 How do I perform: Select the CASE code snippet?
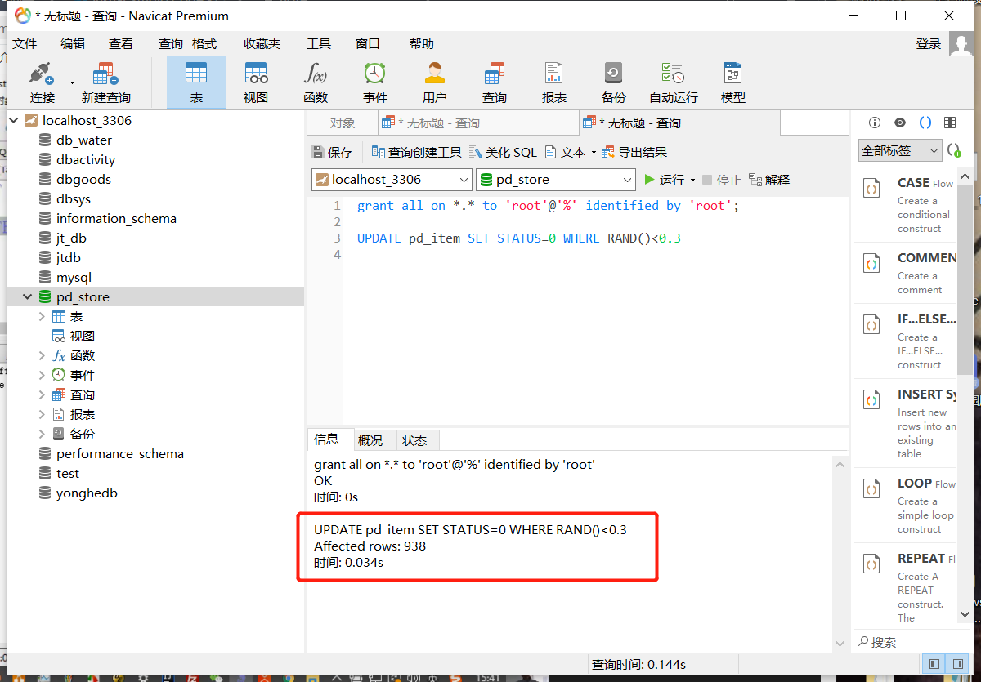(907, 205)
